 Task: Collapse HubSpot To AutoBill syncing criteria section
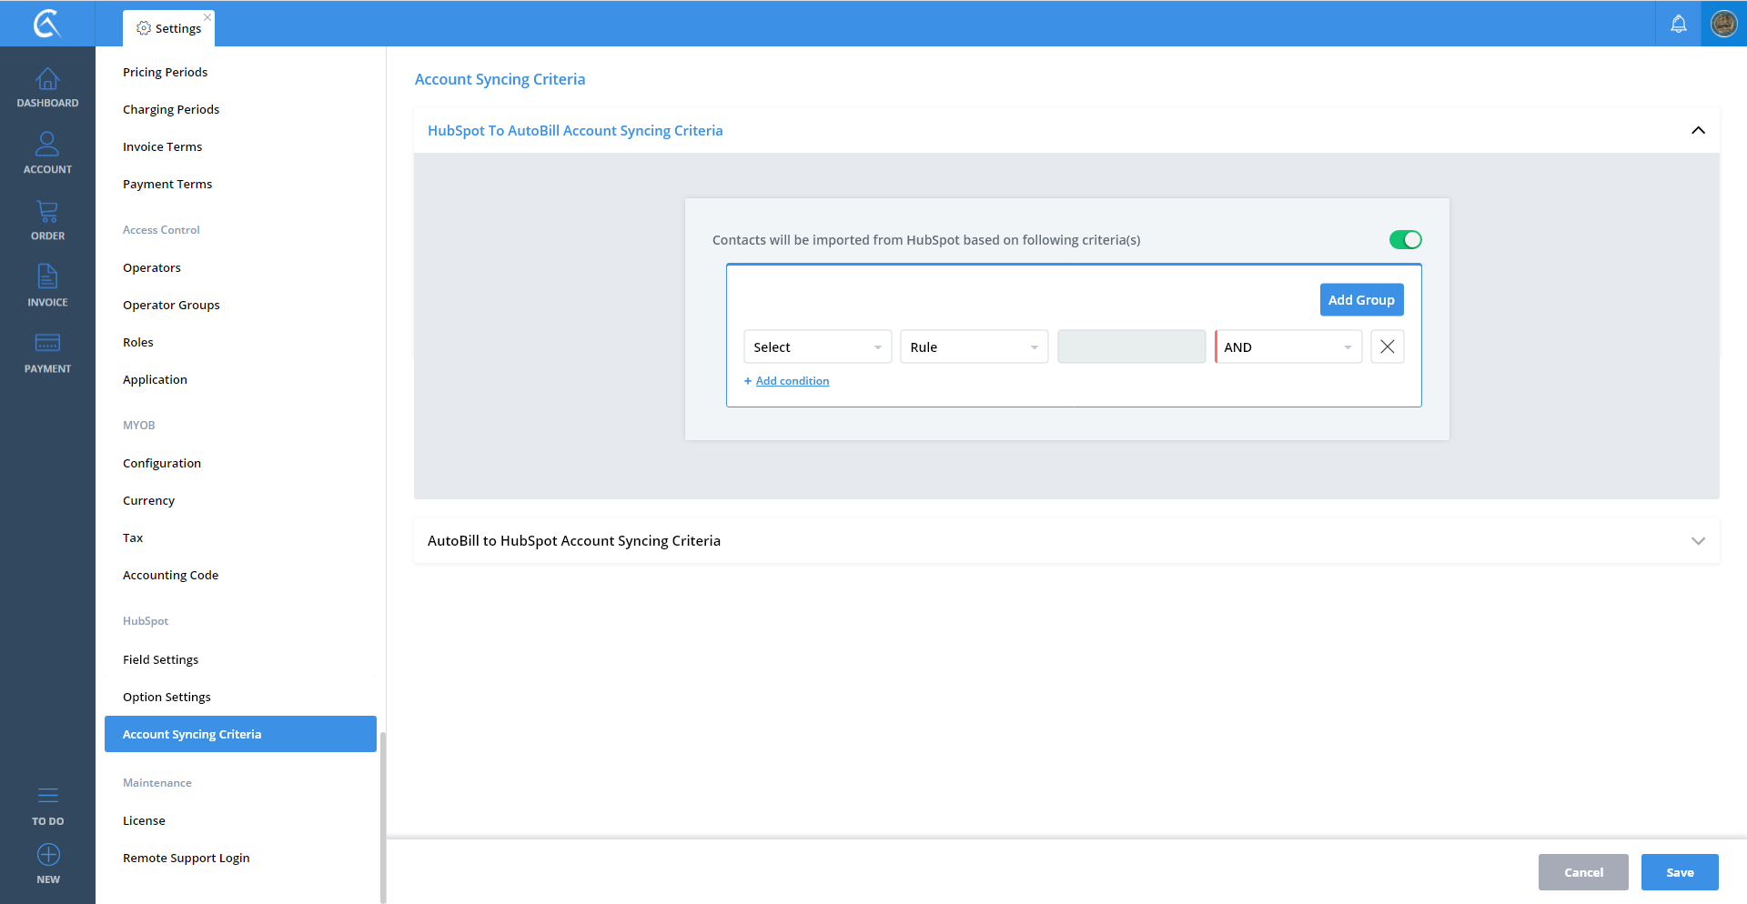pos(1698,131)
